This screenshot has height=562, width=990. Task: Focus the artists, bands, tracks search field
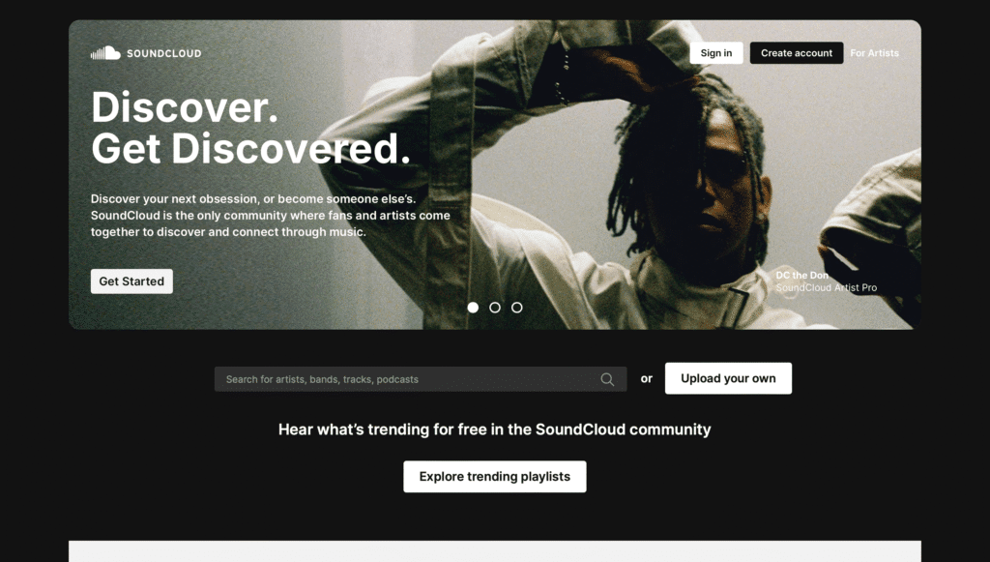click(421, 379)
